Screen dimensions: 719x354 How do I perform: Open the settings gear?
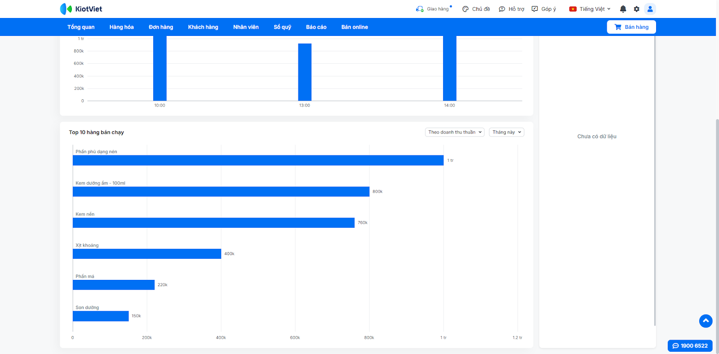pyautogui.click(x=636, y=9)
